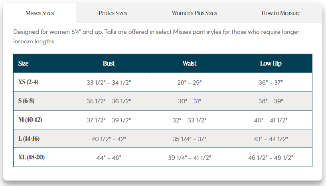The image size is (326, 186).
Task: Select the Women's Plus Sizes tab
Action: pyautogui.click(x=194, y=13)
